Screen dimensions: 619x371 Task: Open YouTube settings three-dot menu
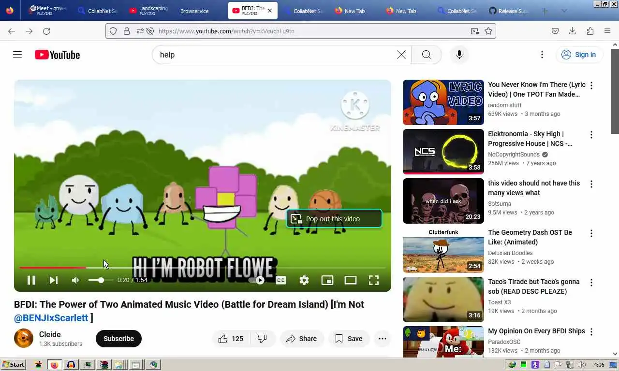pos(542,55)
